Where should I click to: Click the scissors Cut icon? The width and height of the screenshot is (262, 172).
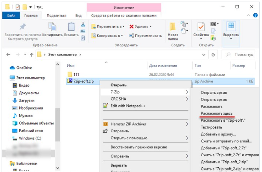click(83, 24)
